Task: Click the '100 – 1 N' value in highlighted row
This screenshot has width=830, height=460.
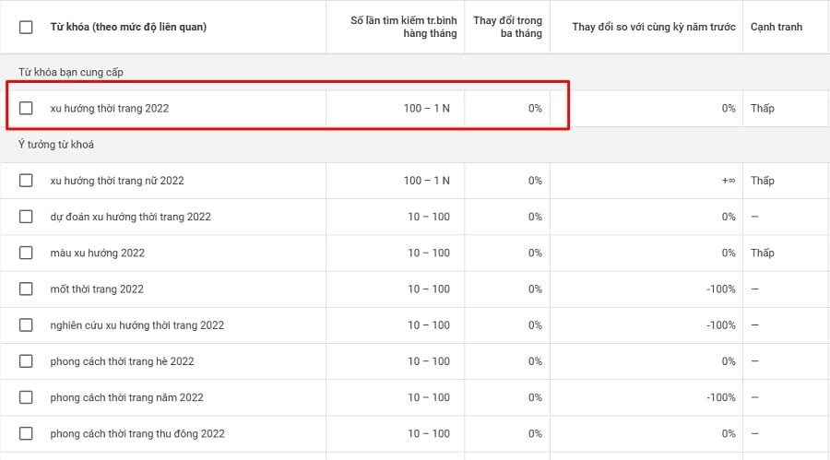Action: 427,108
